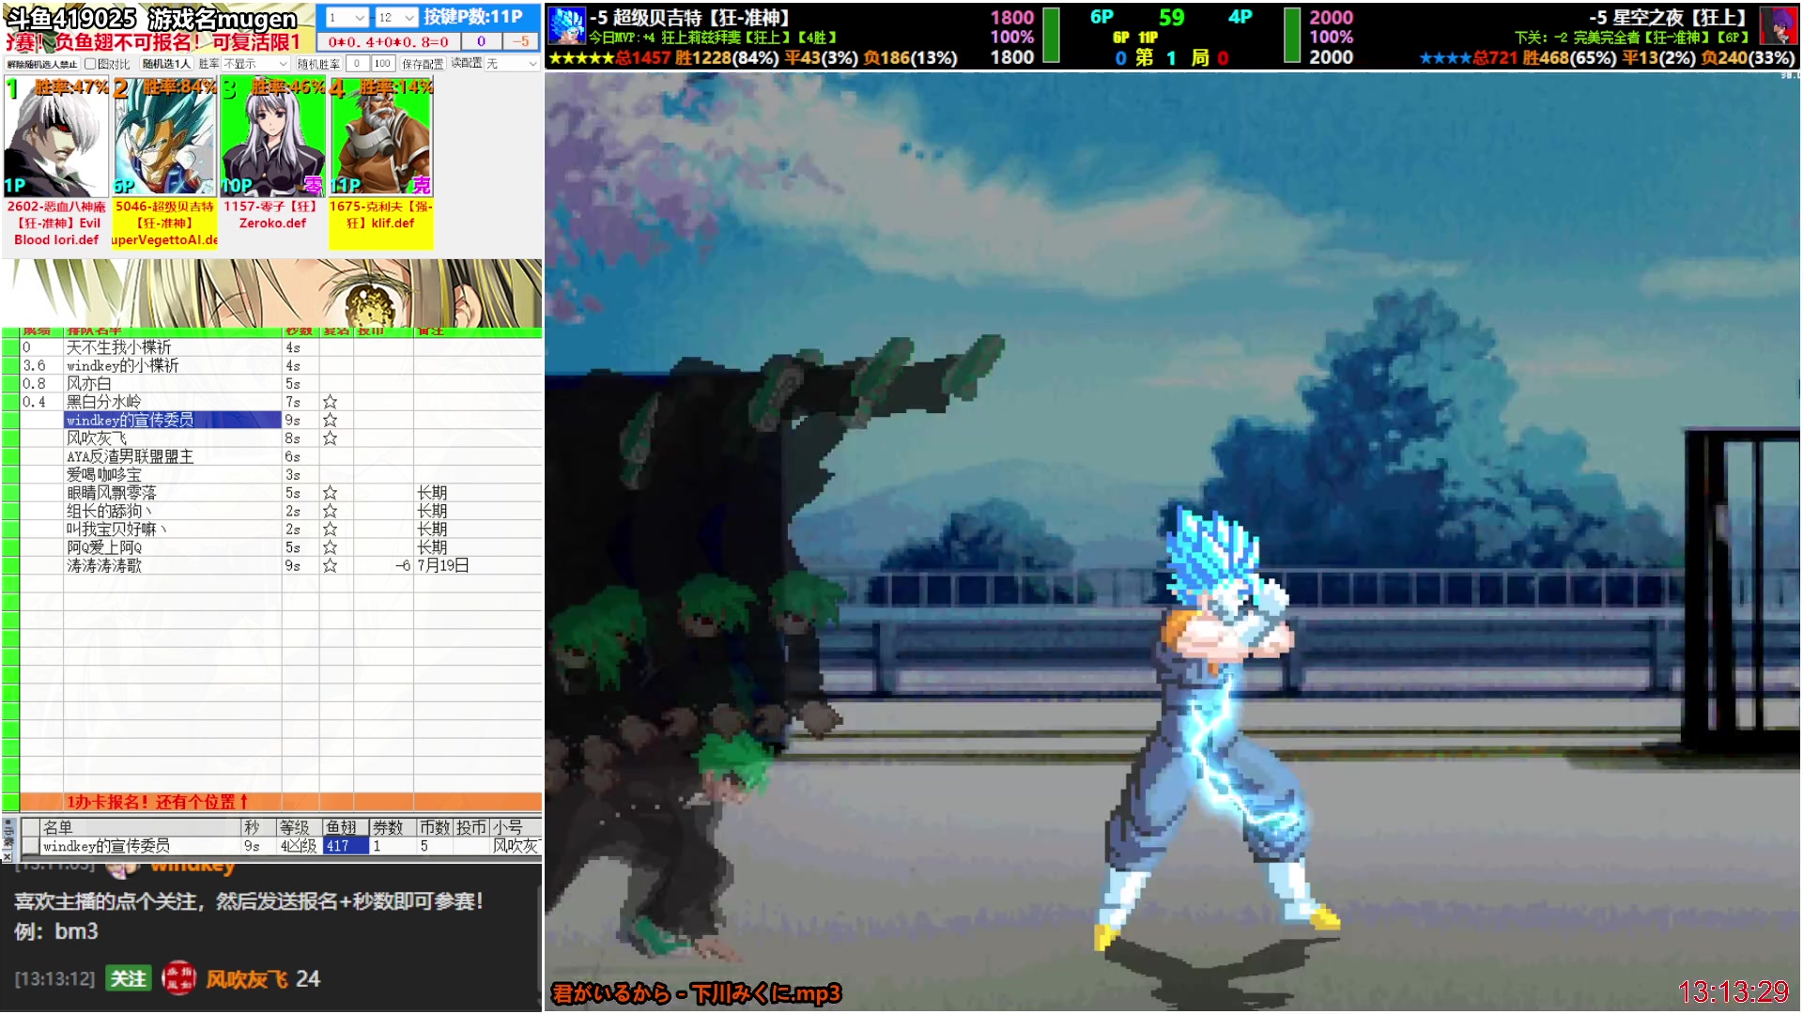Screen dimensions: 1803x1014
Task: Click the 随机胜率 minimum field showing 0
Action: [x=357, y=64]
